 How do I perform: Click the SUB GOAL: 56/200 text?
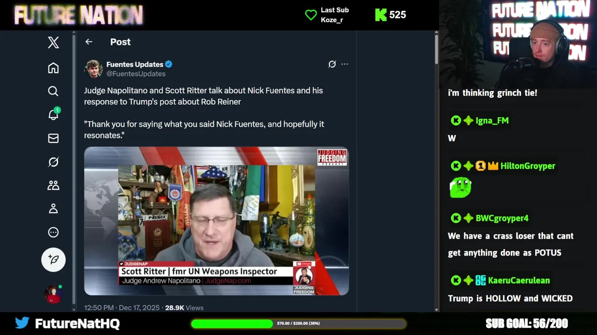click(527, 323)
